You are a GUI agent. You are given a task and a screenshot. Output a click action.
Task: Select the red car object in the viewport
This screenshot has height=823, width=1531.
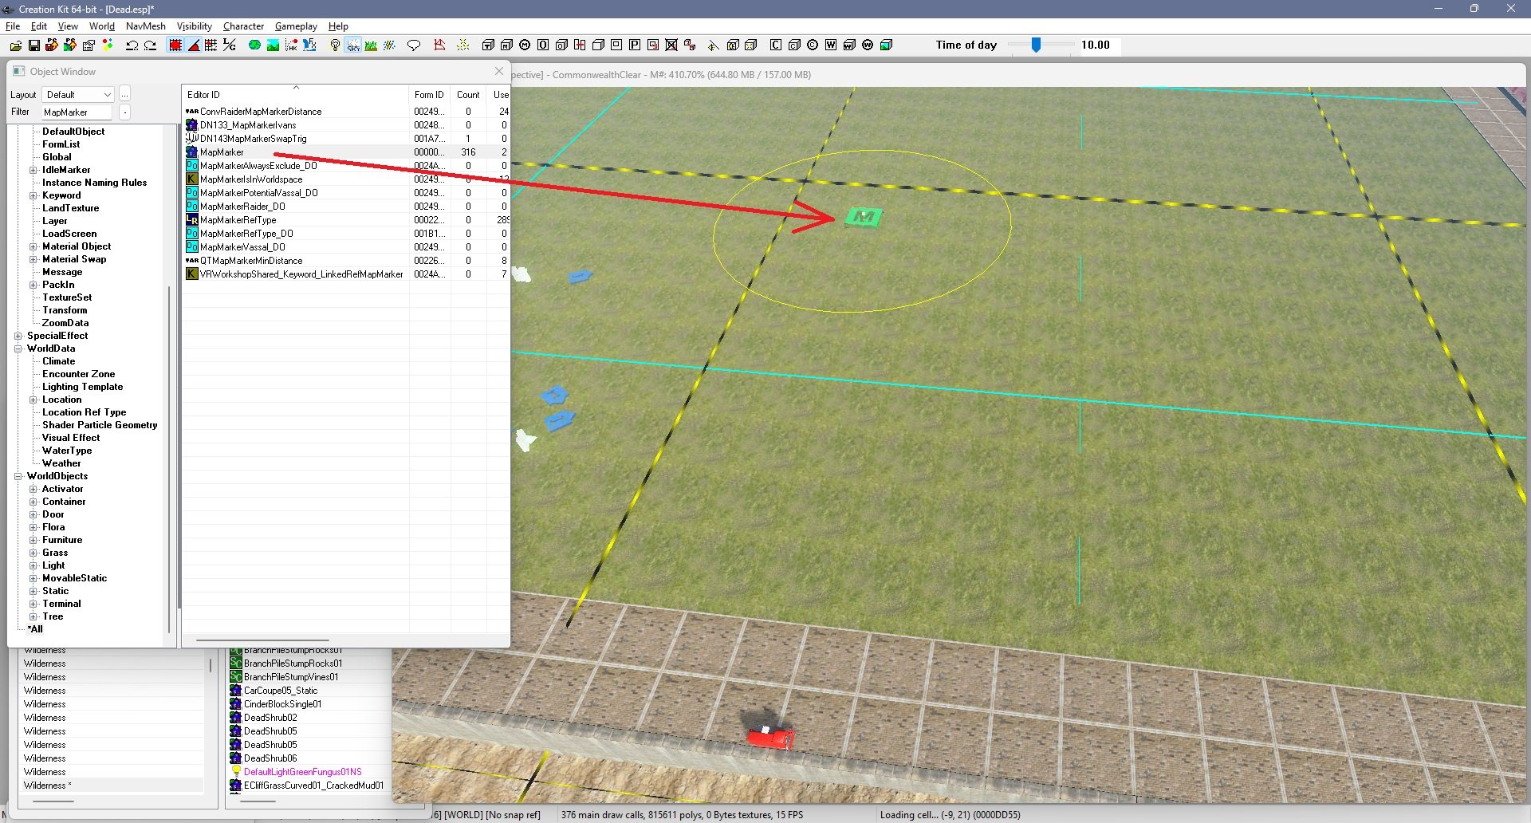tap(769, 736)
